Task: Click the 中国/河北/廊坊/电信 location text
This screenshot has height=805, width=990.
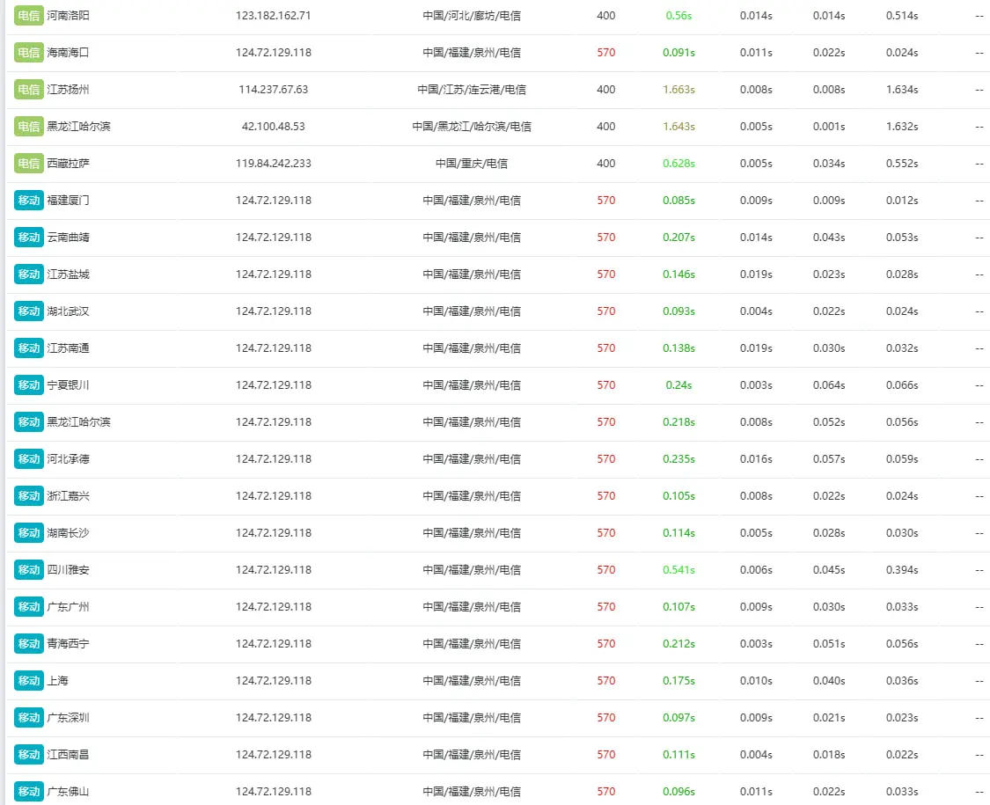Action: click(x=472, y=16)
